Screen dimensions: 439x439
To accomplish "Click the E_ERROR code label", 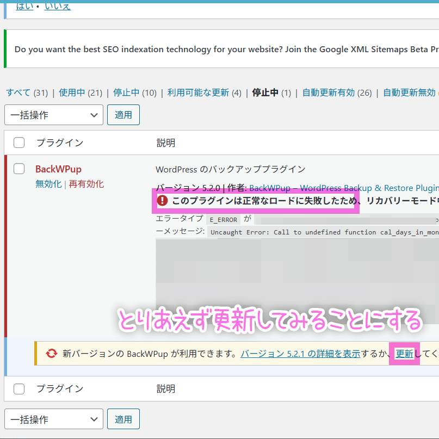I will [x=224, y=220].
